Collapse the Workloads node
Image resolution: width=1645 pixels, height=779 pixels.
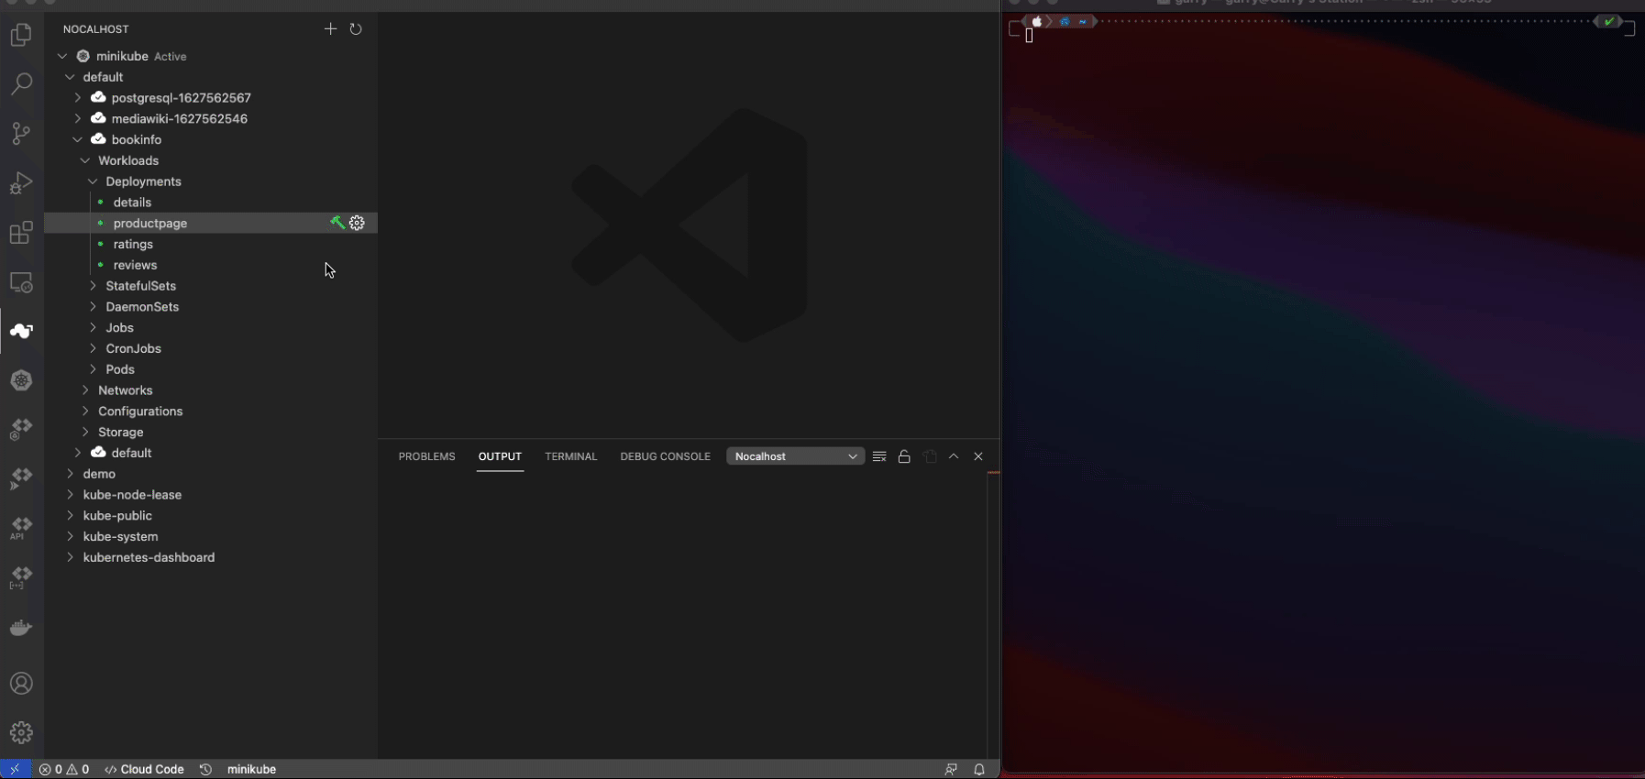pos(85,160)
